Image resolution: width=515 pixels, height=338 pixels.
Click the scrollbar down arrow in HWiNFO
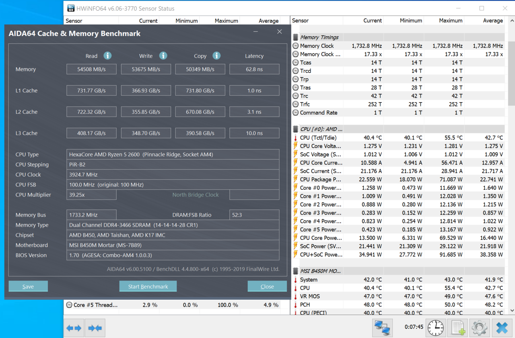pos(512,311)
